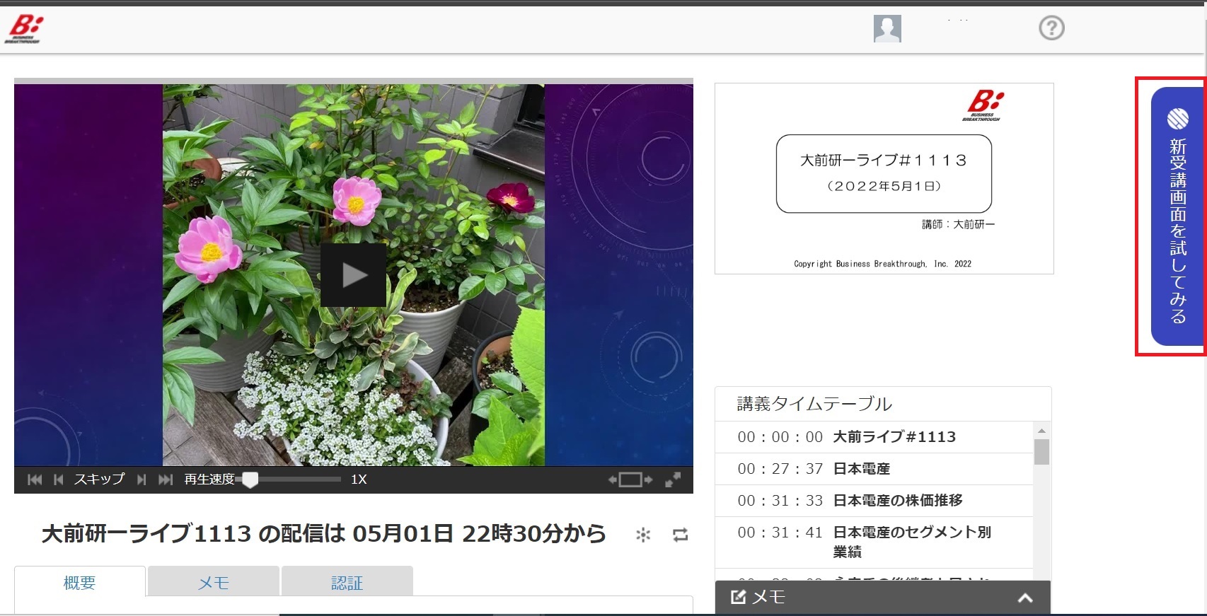This screenshot has height=616, width=1207.
Task: Toggle wide video view icon
Action: pos(630,480)
